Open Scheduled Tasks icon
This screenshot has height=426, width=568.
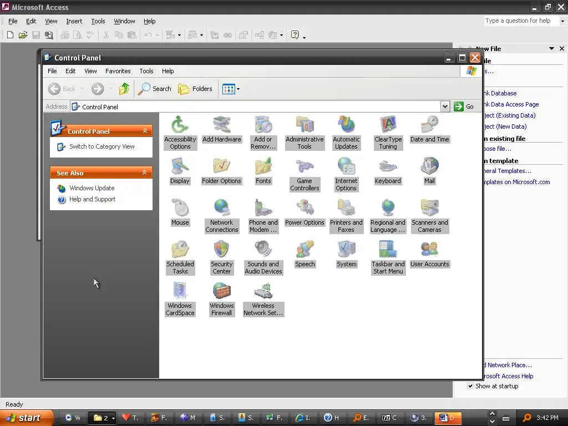tap(180, 257)
